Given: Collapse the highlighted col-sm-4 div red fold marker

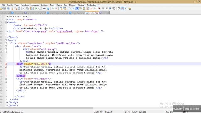Looking at the screenshot, I should point(6,64).
